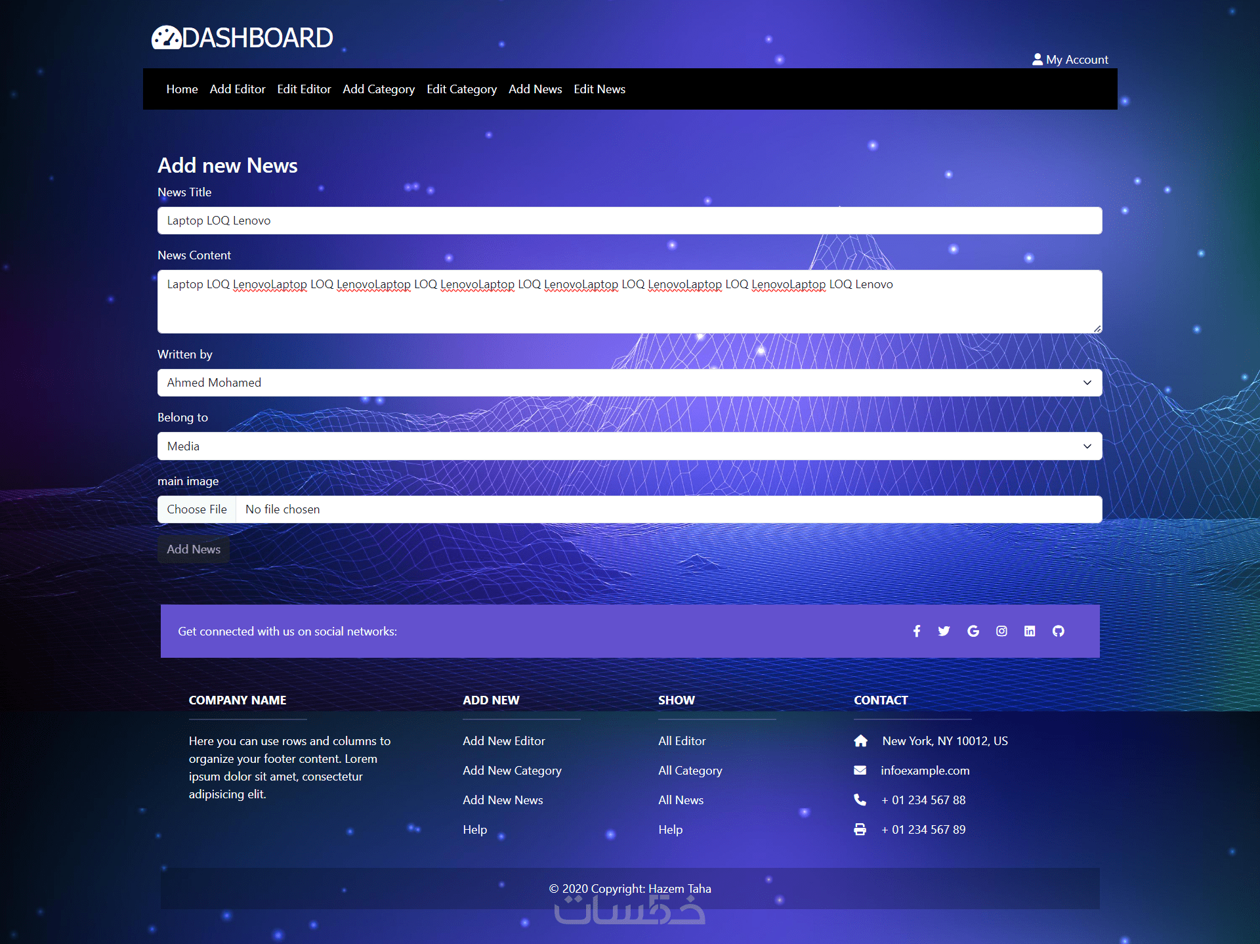Click the News Title input field
1260x944 pixels.
point(629,221)
